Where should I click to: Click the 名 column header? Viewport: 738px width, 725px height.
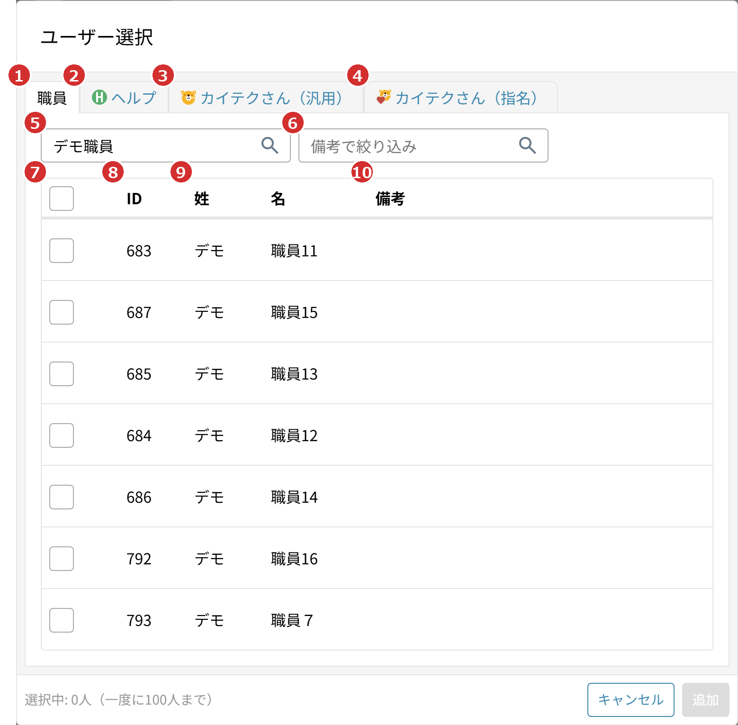278,199
